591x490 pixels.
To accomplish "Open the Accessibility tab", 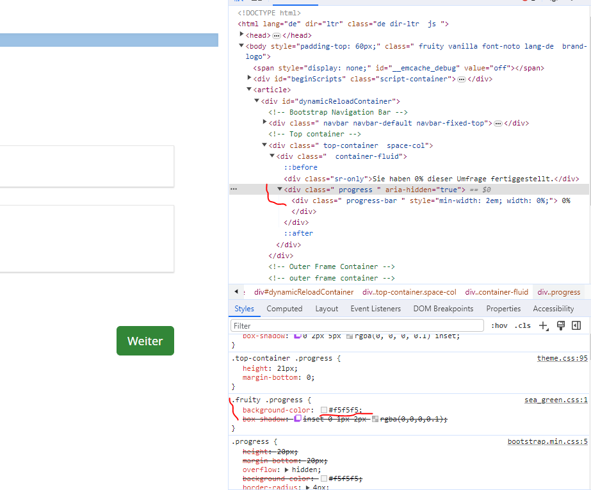I will (553, 309).
